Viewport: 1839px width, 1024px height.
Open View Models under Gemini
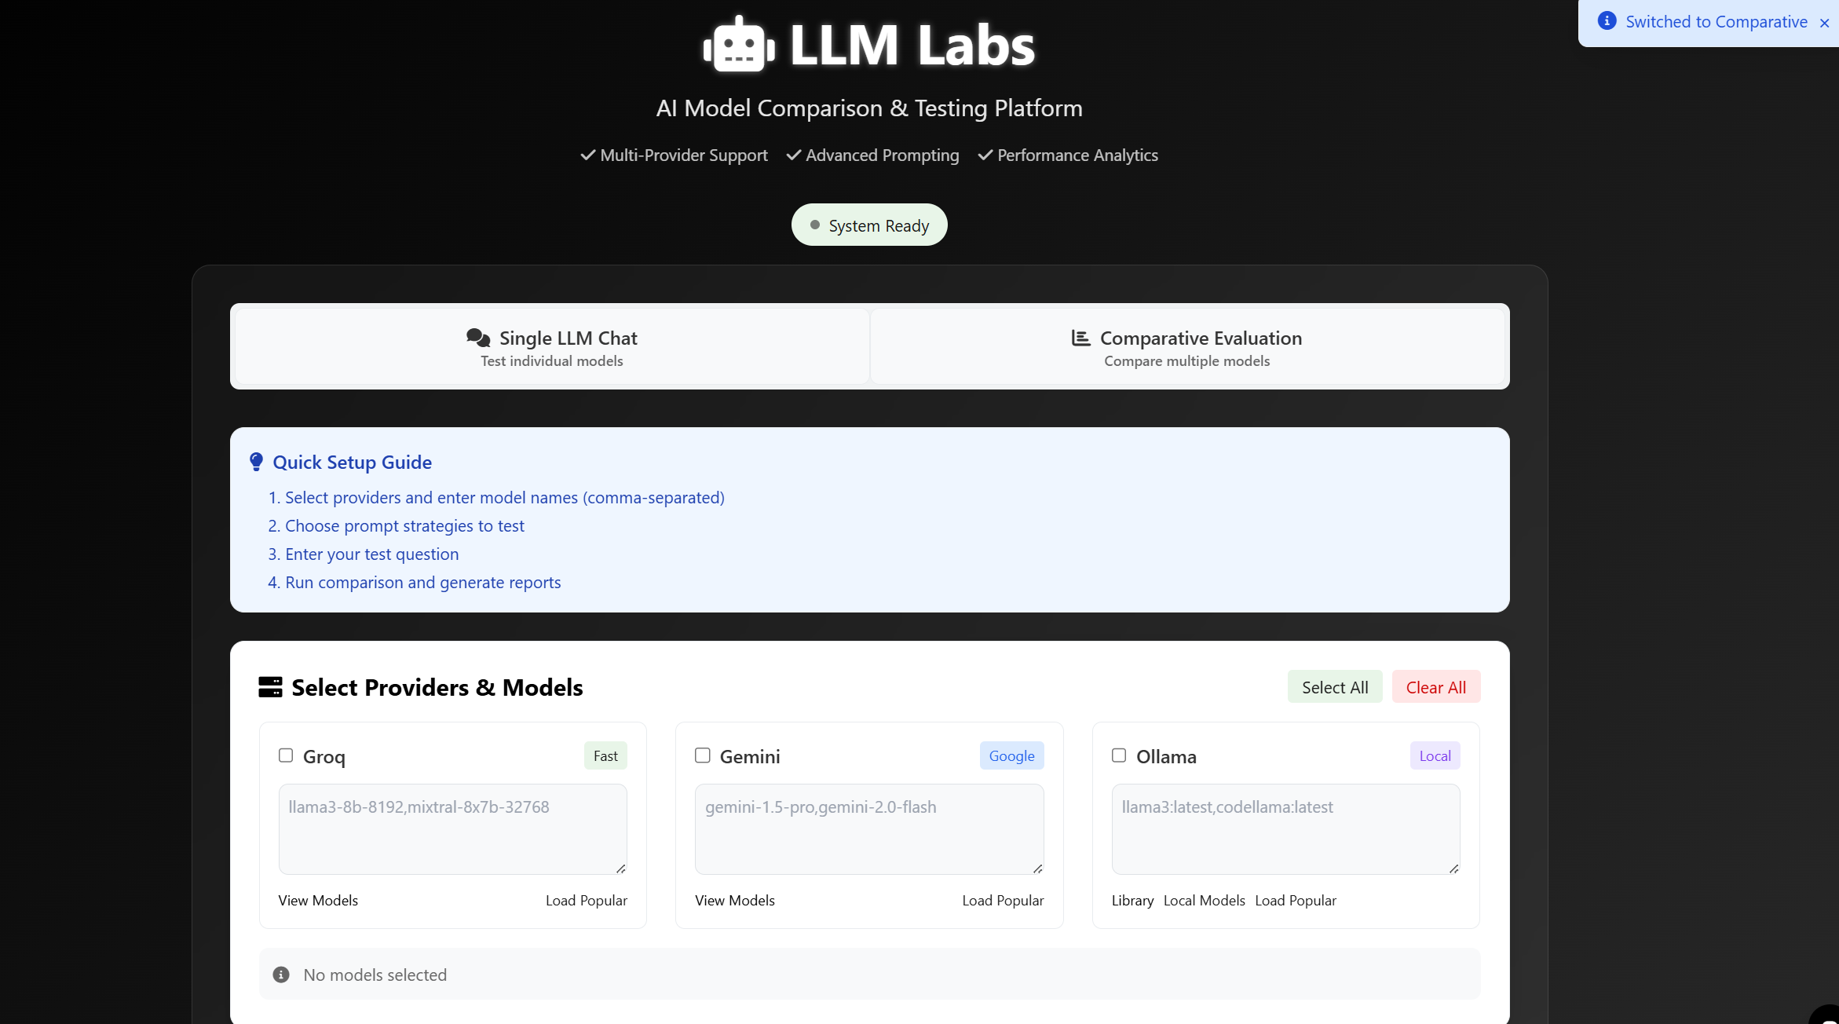[735, 901]
